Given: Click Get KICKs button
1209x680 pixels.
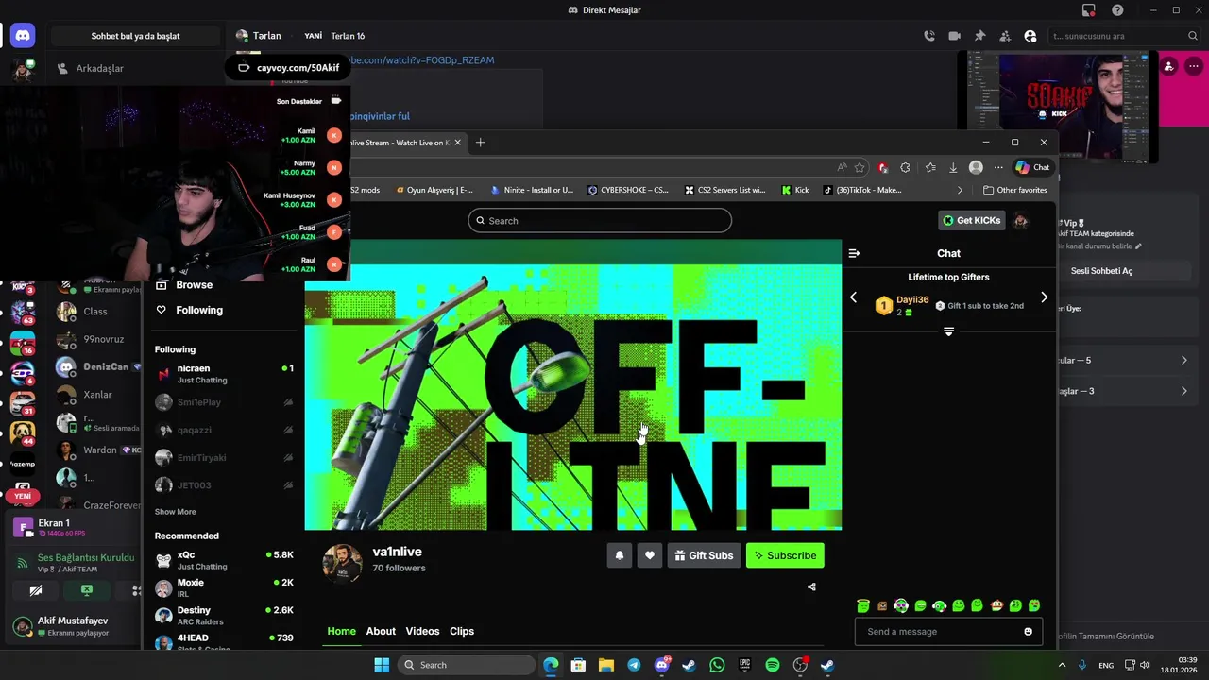Looking at the screenshot, I should pos(971,221).
